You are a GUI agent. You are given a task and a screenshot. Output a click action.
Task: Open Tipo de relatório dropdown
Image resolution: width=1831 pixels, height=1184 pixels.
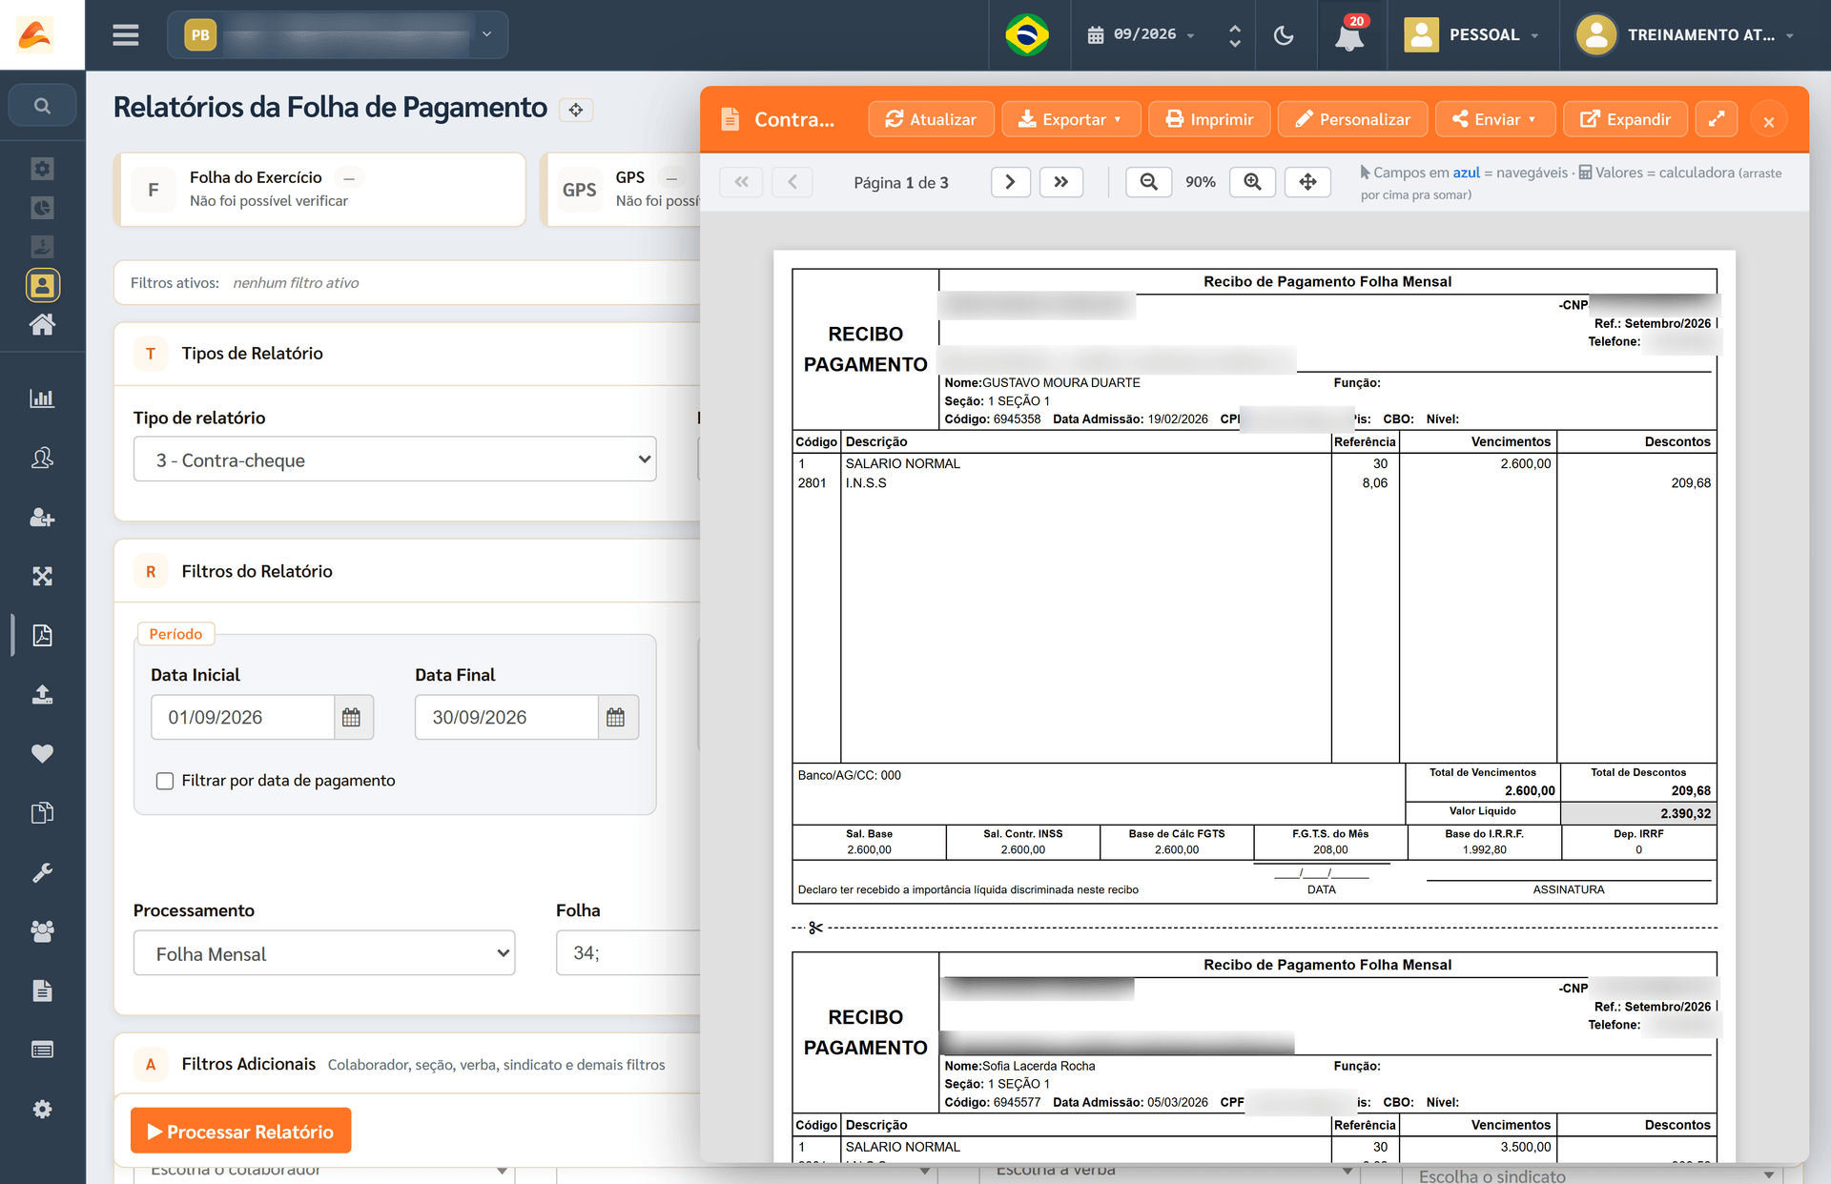(395, 459)
